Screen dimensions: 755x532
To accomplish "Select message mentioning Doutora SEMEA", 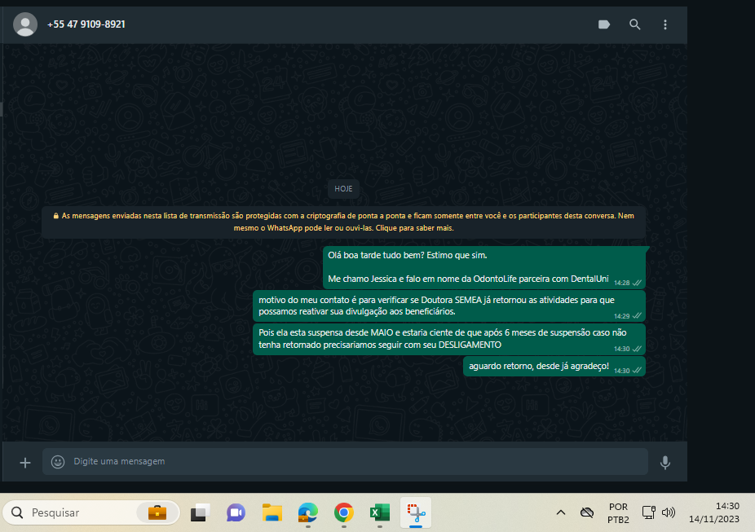I will [x=448, y=306].
